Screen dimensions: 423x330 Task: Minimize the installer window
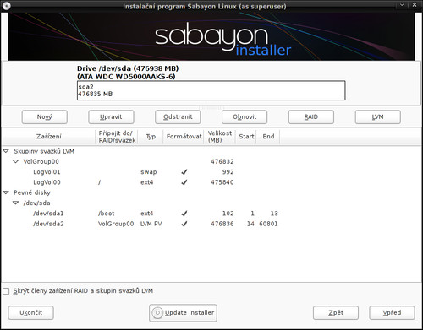pos(403,5)
